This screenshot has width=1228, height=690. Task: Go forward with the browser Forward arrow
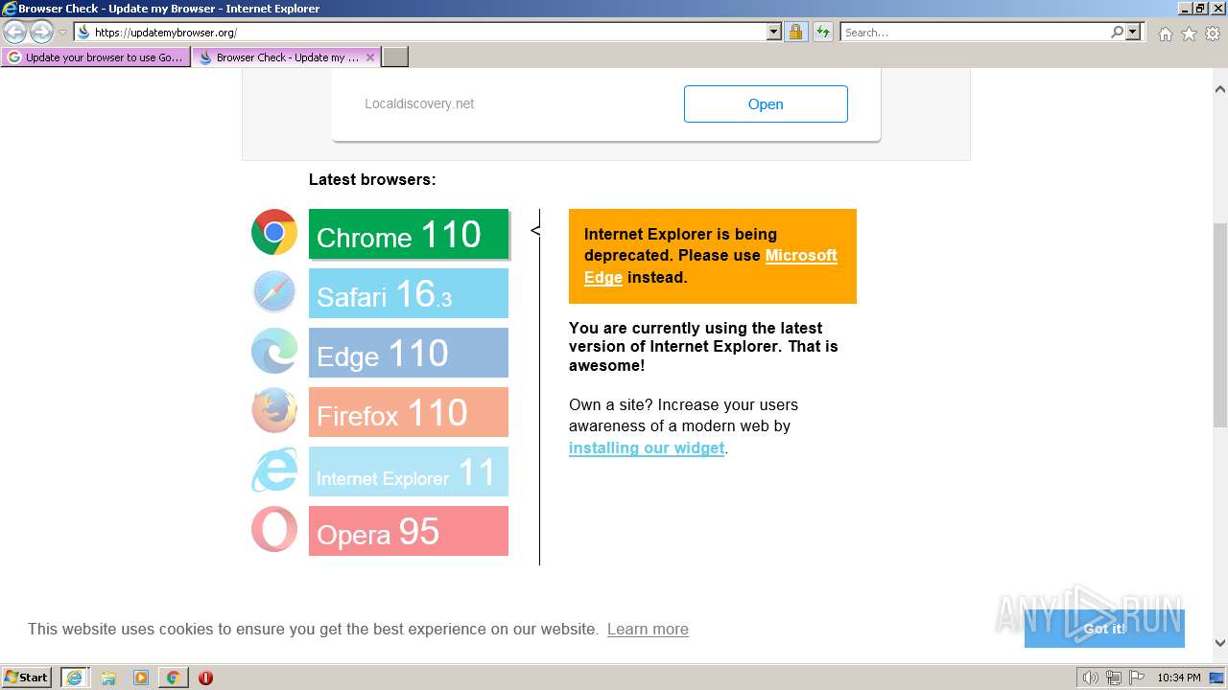click(x=41, y=32)
